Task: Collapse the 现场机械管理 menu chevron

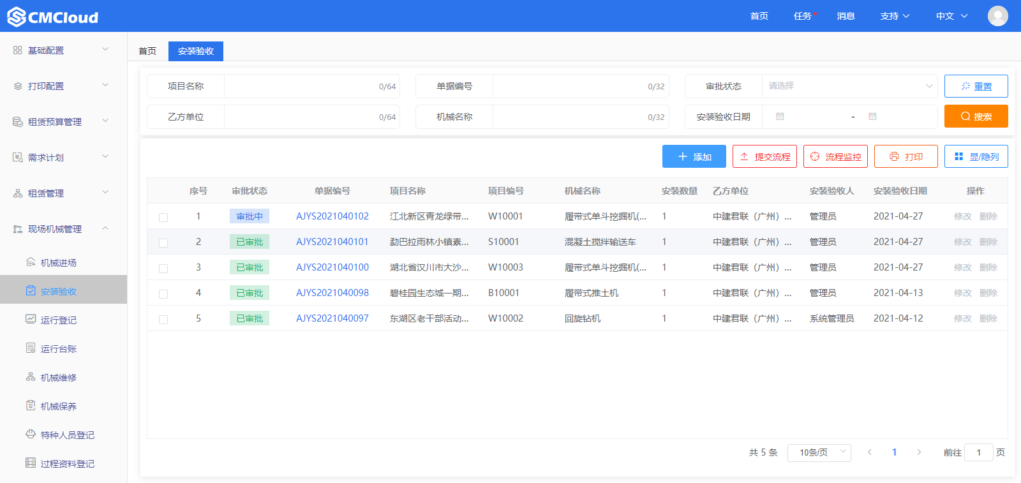Action: [105, 228]
